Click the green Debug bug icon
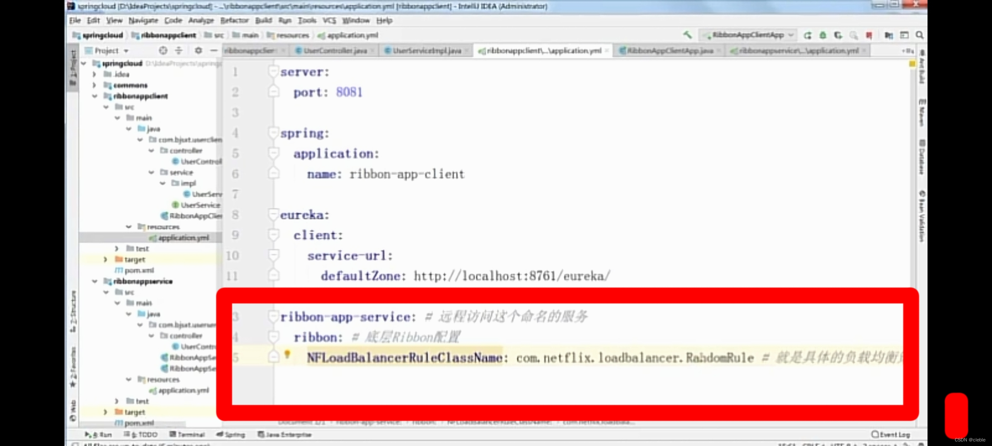 [823, 35]
